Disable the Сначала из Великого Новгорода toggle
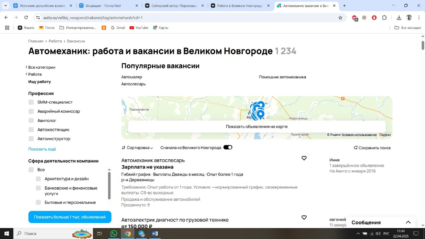 tap(228, 147)
